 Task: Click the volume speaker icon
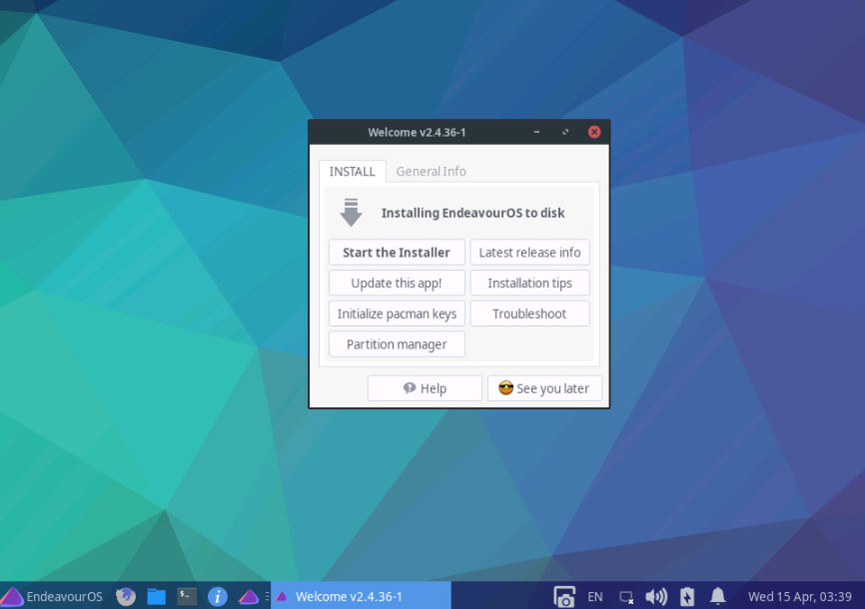coord(656,597)
